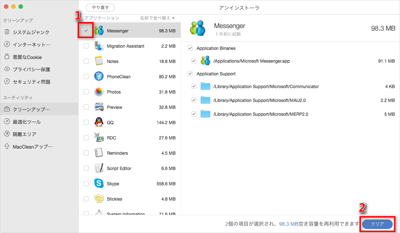The width and height of the screenshot is (400, 233).
Task: Click the 98.3 MB link in status bar
Action: tap(288, 224)
